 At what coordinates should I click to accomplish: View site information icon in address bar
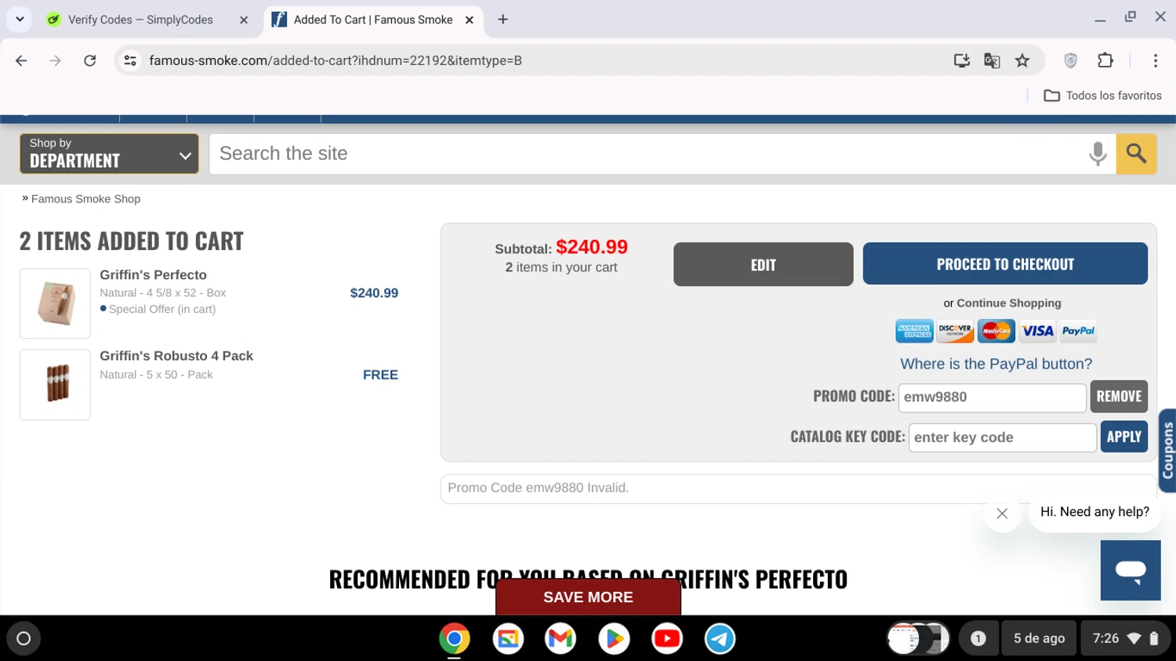(130, 60)
